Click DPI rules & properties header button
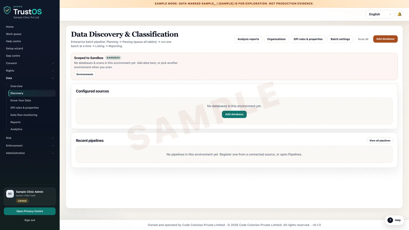Screen dimensions: 409x230 point(308,39)
